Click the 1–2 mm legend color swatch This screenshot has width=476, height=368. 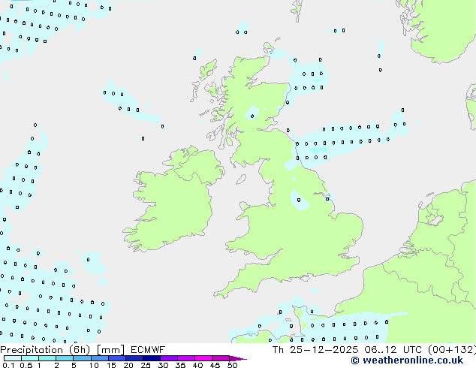tap(47, 358)
